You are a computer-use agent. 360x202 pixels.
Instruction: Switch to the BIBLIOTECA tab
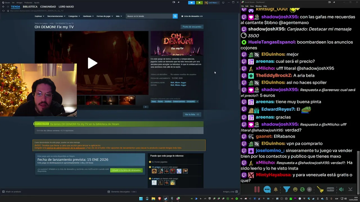pyautogui.click(x=30, y=7)
